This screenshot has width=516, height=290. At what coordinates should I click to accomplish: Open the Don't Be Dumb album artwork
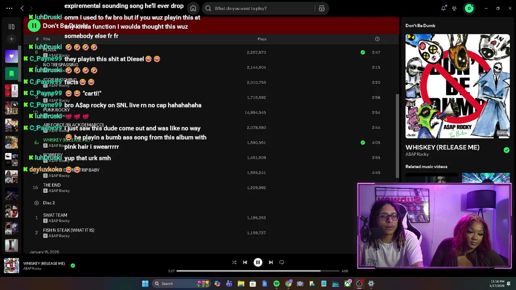coord(458,86)
